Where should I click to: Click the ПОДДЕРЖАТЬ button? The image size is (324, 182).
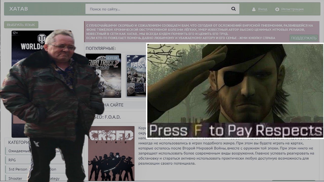(x=304, y=38)
